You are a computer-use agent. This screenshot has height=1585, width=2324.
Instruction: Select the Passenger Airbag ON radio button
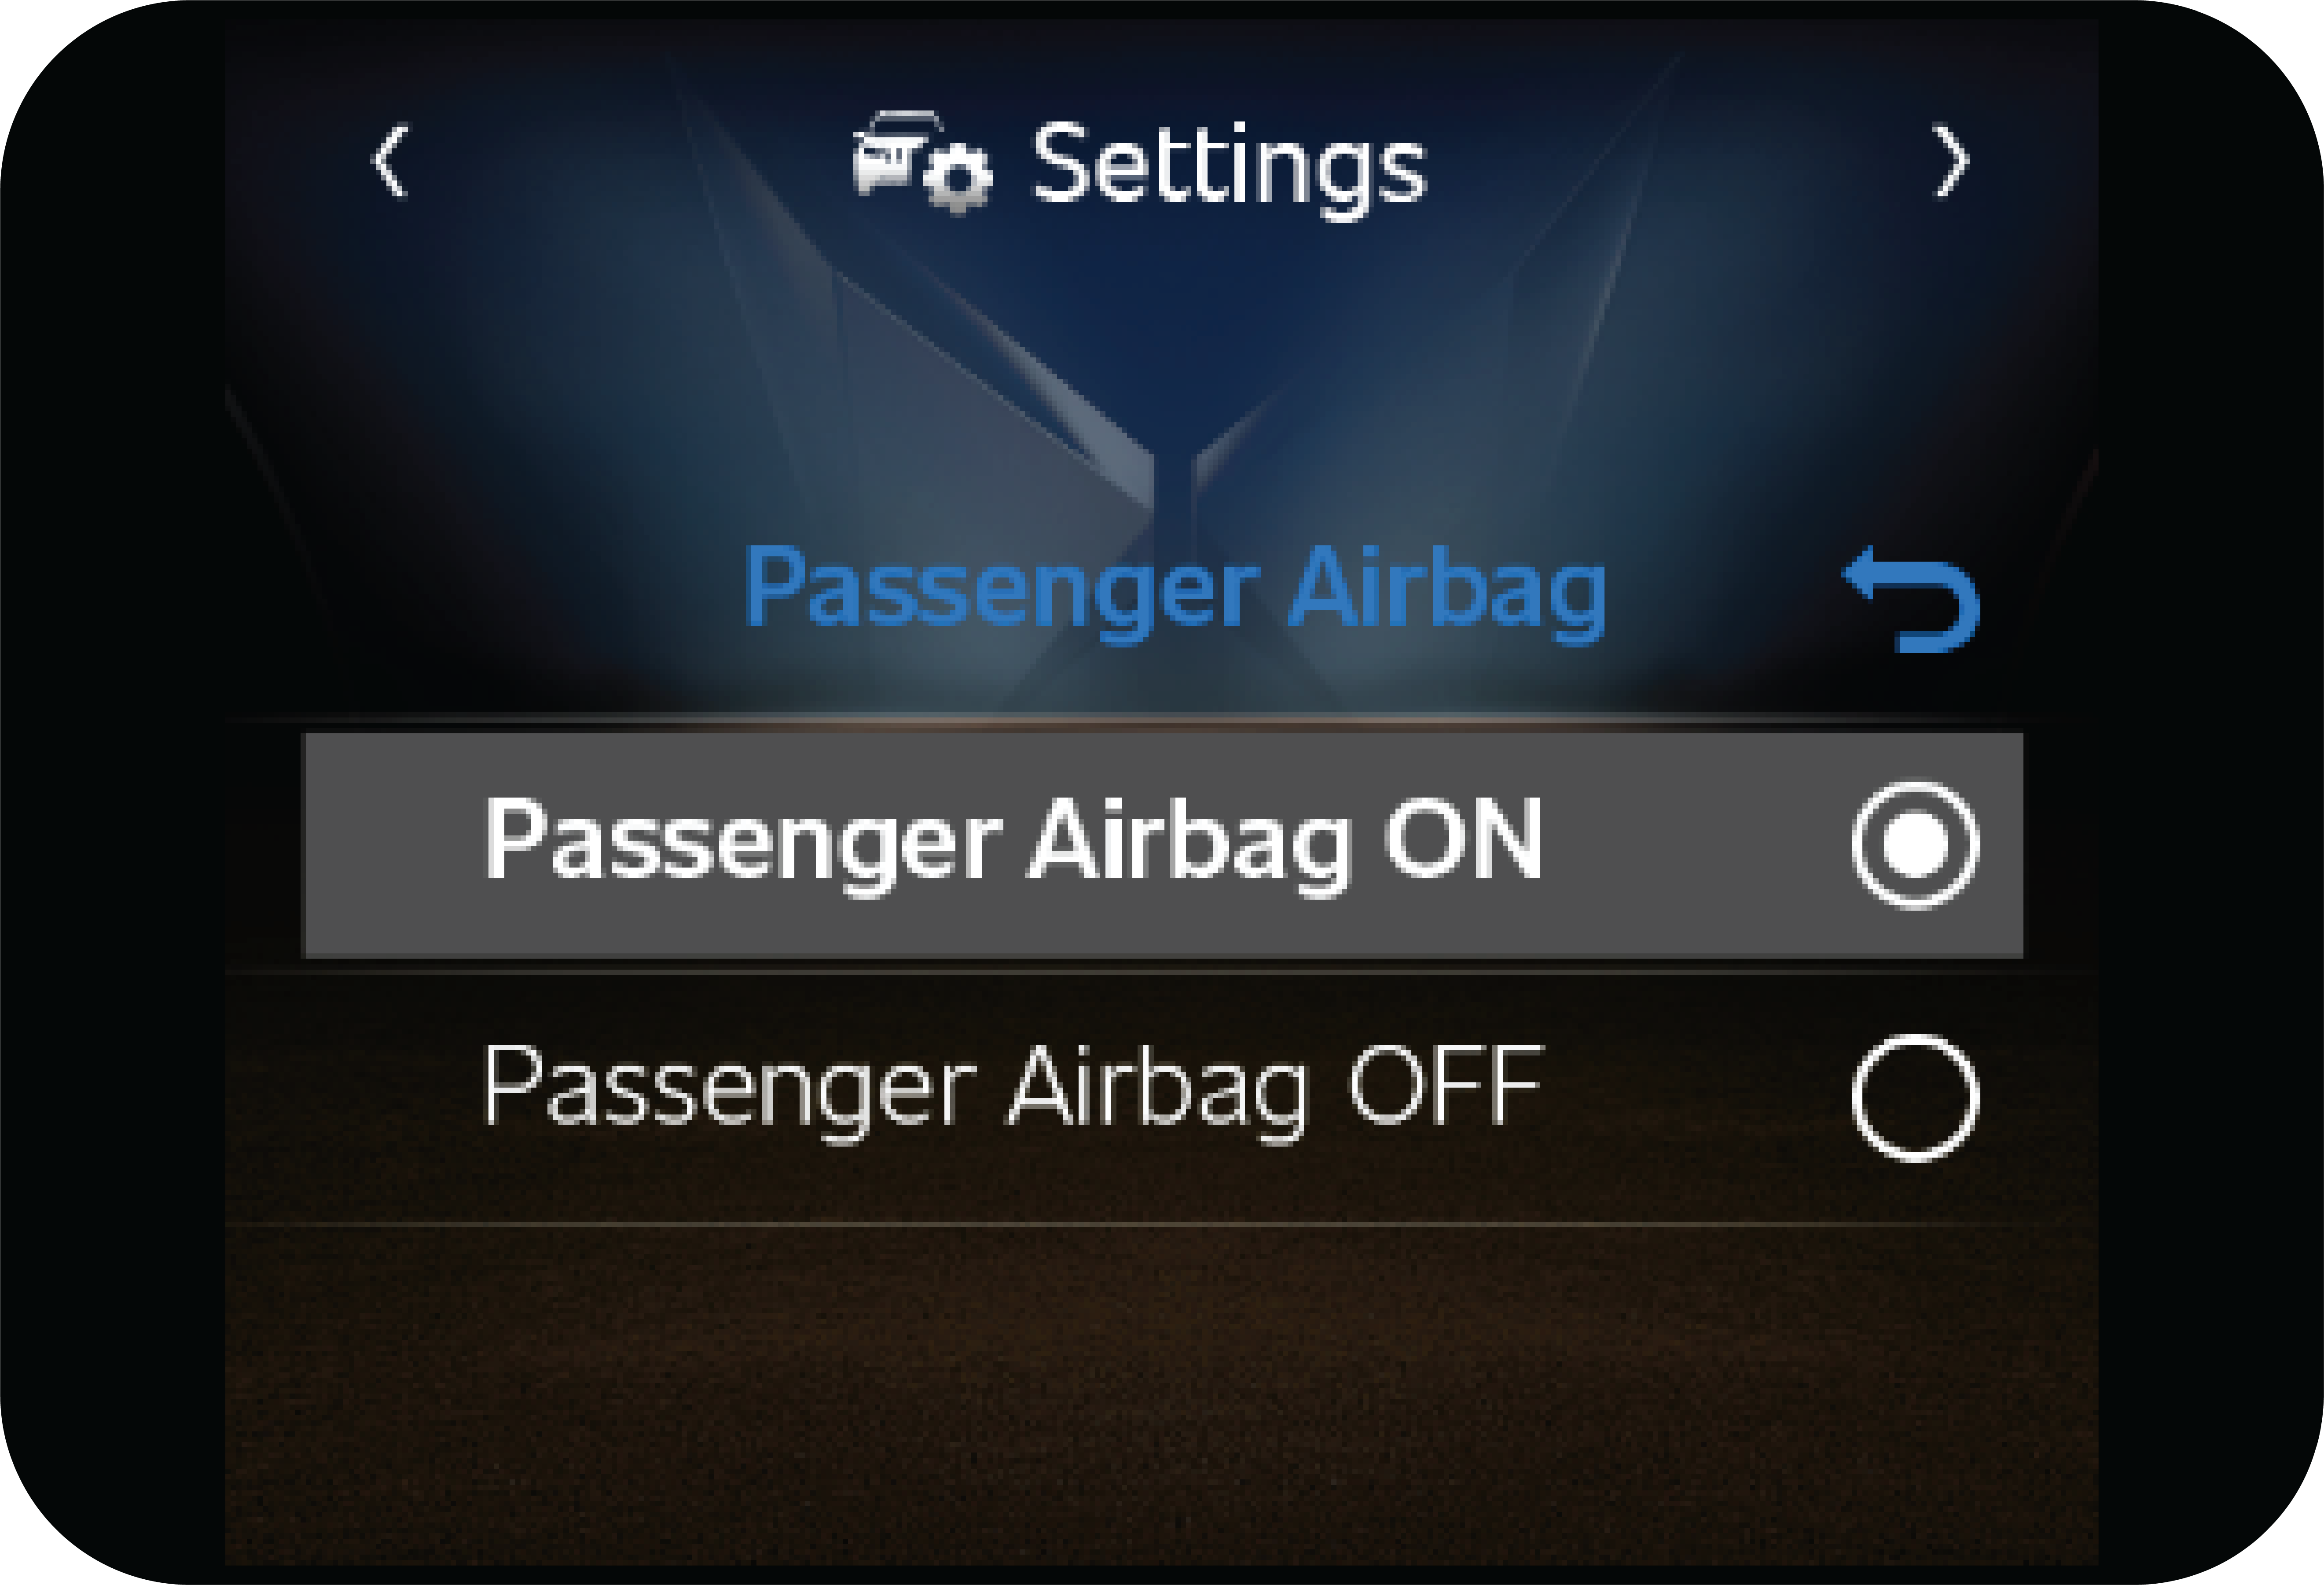pos(1914,845)
